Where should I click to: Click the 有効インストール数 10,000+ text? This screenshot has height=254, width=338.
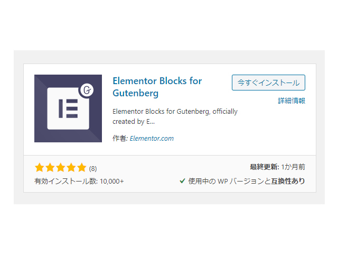(79, 181)
